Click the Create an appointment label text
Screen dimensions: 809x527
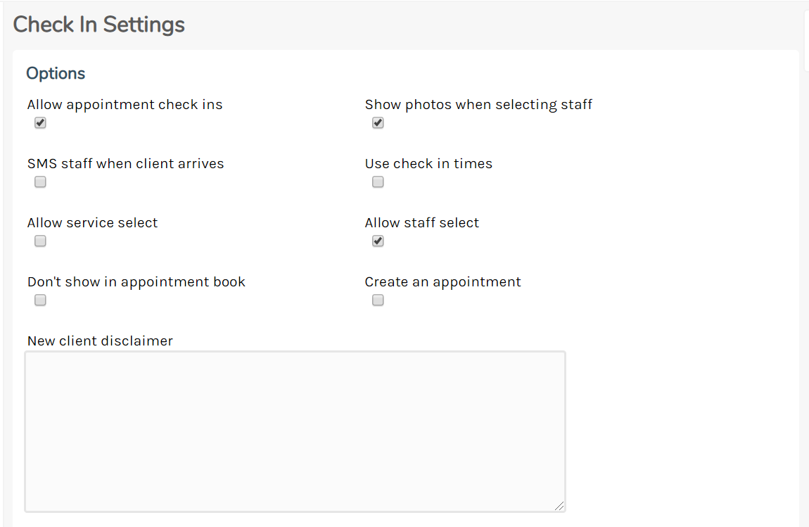point(442,281)
